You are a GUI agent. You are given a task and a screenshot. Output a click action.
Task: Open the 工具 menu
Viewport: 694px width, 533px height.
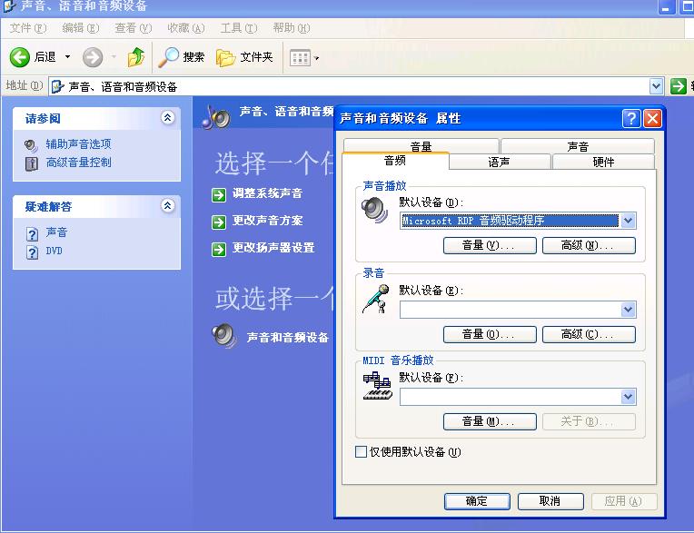pyautogui.click(x=239, y=28)
